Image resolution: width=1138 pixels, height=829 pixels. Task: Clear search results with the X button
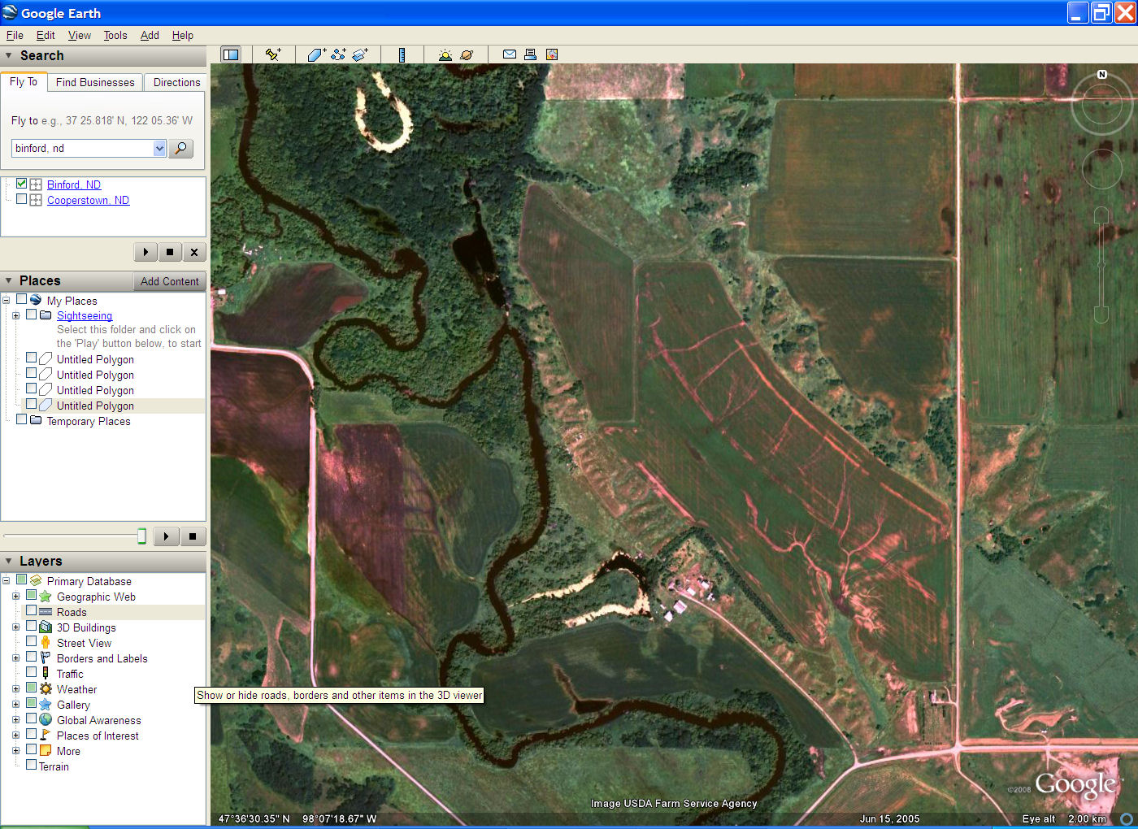[193, 252]
